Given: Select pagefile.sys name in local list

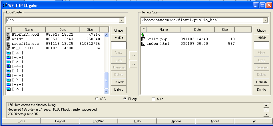Looking at the screenshot, I should click(25, 43).
